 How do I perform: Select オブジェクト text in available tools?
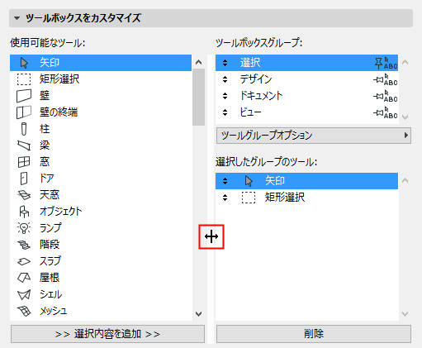pos(61,212)
